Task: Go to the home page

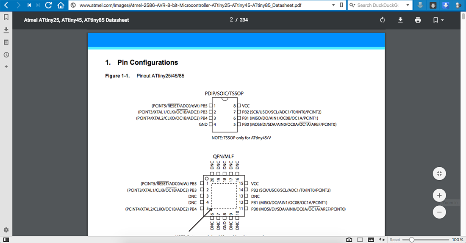Action: [x=61, y=5]
